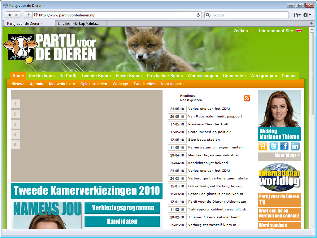Open the Werkgroepen menu
The height and width of the screenshot is (238, 317).
click(264, 76)
